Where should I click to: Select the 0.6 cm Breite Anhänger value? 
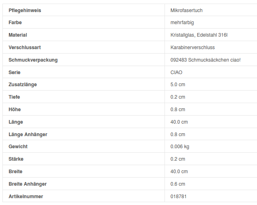click(x=178, y=184)
